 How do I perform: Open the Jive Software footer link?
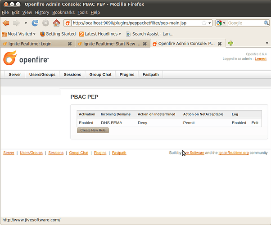(x=194, y=153)
